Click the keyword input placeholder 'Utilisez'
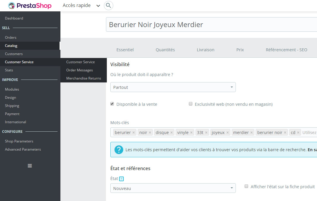This screenshot has height=201, width=317. click(x=309, y=133)
